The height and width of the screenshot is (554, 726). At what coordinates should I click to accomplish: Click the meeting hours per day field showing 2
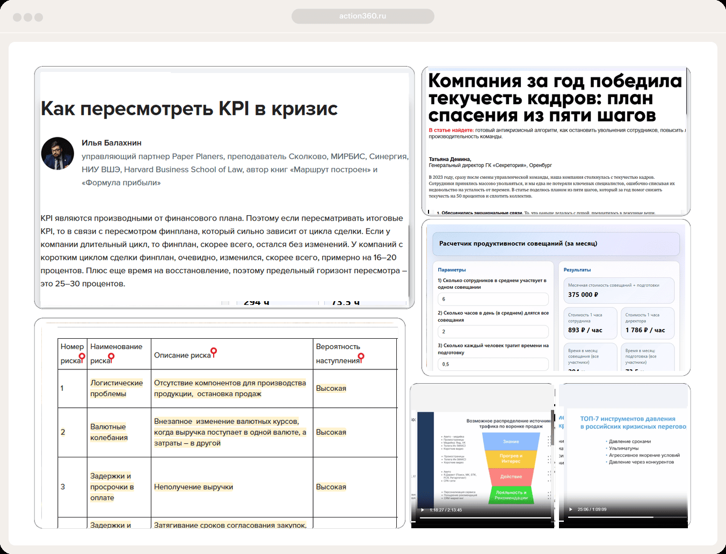pyautogui.click(x=493, y=332)
